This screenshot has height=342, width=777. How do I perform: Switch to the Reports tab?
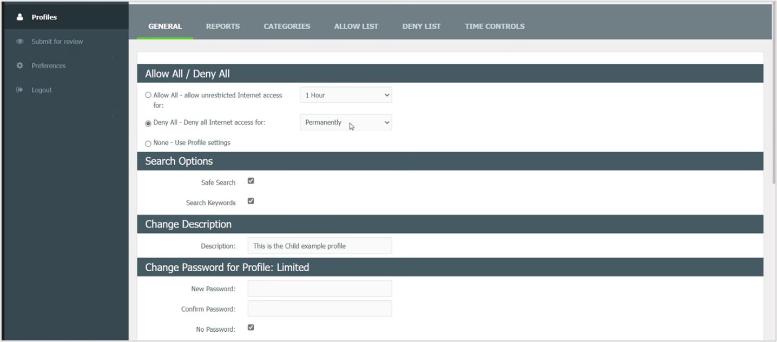tap(223, 26)
